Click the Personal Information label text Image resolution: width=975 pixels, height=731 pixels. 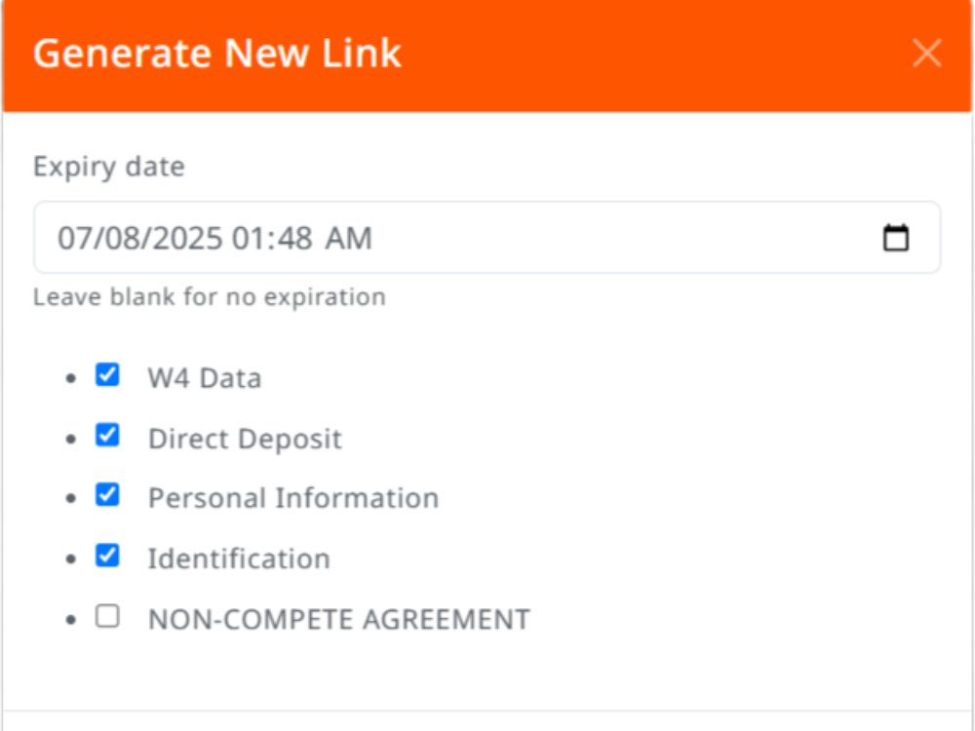tap(293, 498)
